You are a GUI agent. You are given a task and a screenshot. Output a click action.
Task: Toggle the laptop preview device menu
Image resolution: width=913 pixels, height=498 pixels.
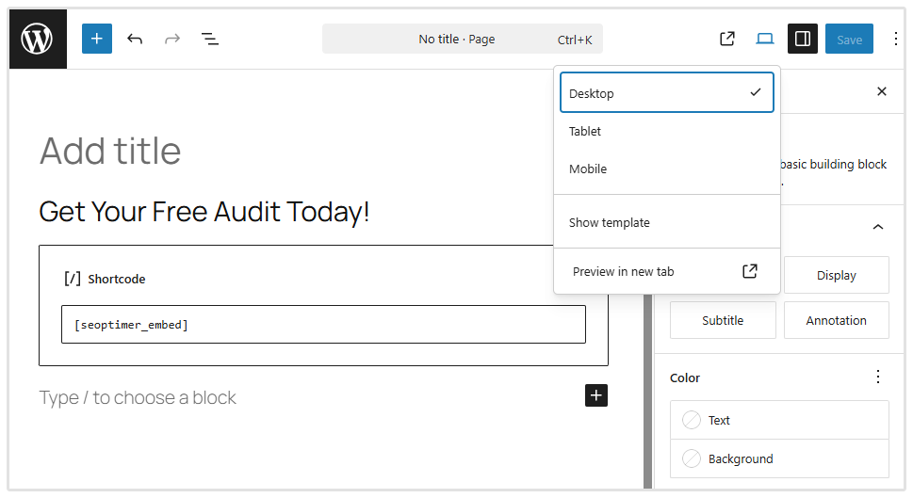click(x=764, y=39)
